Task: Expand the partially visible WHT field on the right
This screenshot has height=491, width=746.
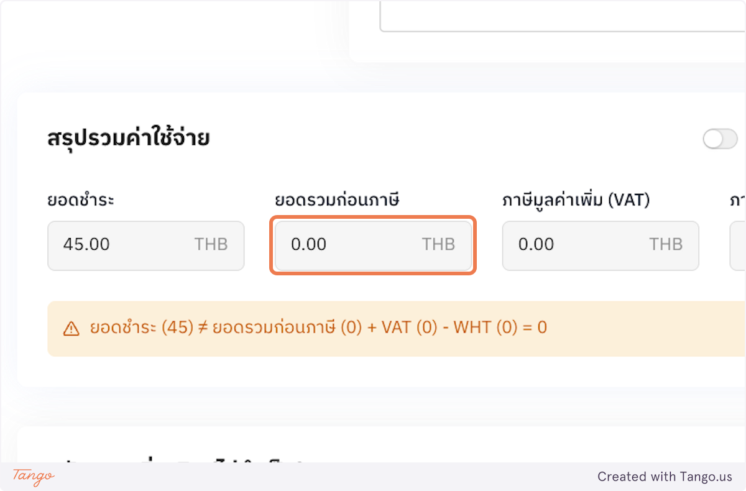Action: 739,245
